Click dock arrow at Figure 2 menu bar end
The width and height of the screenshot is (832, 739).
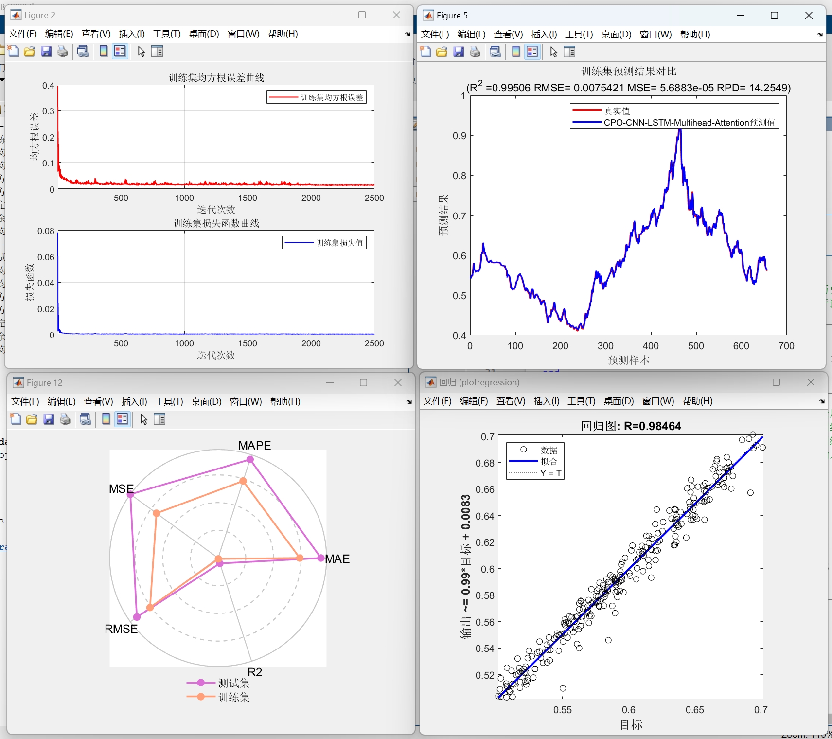[407, 34]
